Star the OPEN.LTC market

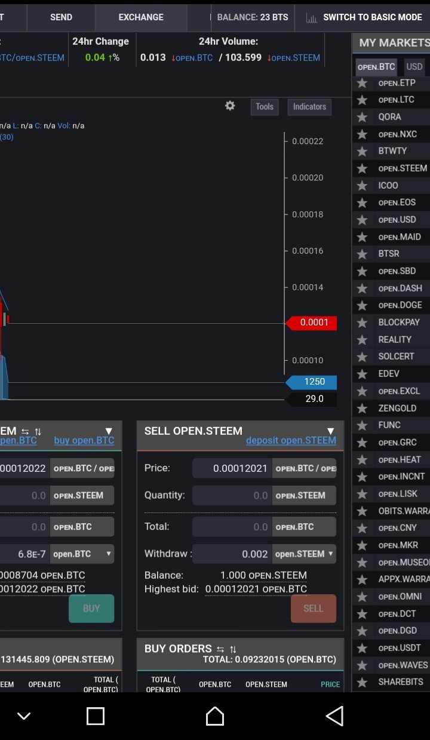click(x=362, y=100)
